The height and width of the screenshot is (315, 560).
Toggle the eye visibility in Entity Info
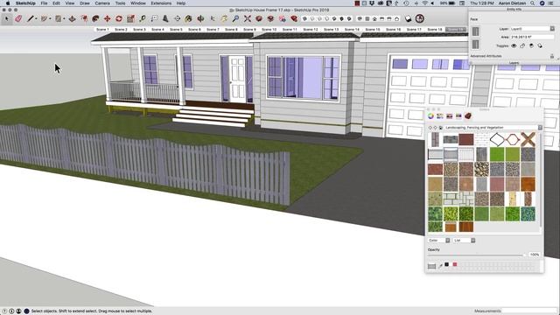tap(514, 45)
